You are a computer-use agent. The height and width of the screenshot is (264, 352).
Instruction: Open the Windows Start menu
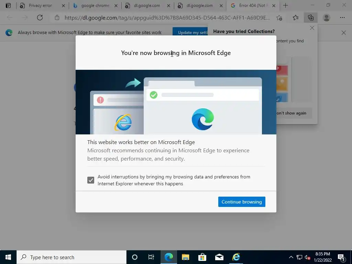pyautogui.click(x=8, y=257)
